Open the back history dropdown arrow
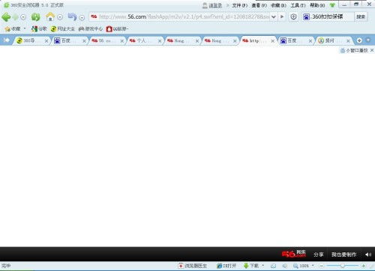375x271 pixels. point(23,17)
